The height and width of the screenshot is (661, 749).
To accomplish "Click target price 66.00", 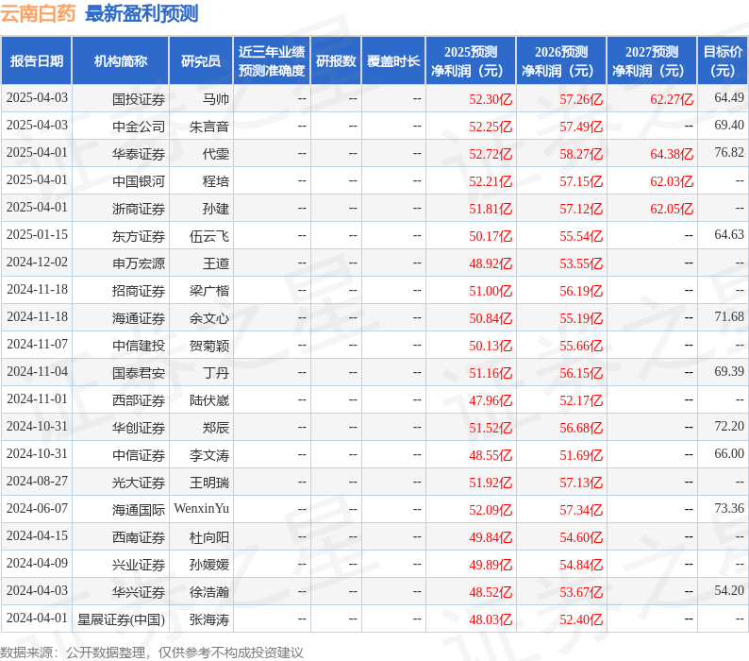I will pyautogui.click(x=729, y=454).
